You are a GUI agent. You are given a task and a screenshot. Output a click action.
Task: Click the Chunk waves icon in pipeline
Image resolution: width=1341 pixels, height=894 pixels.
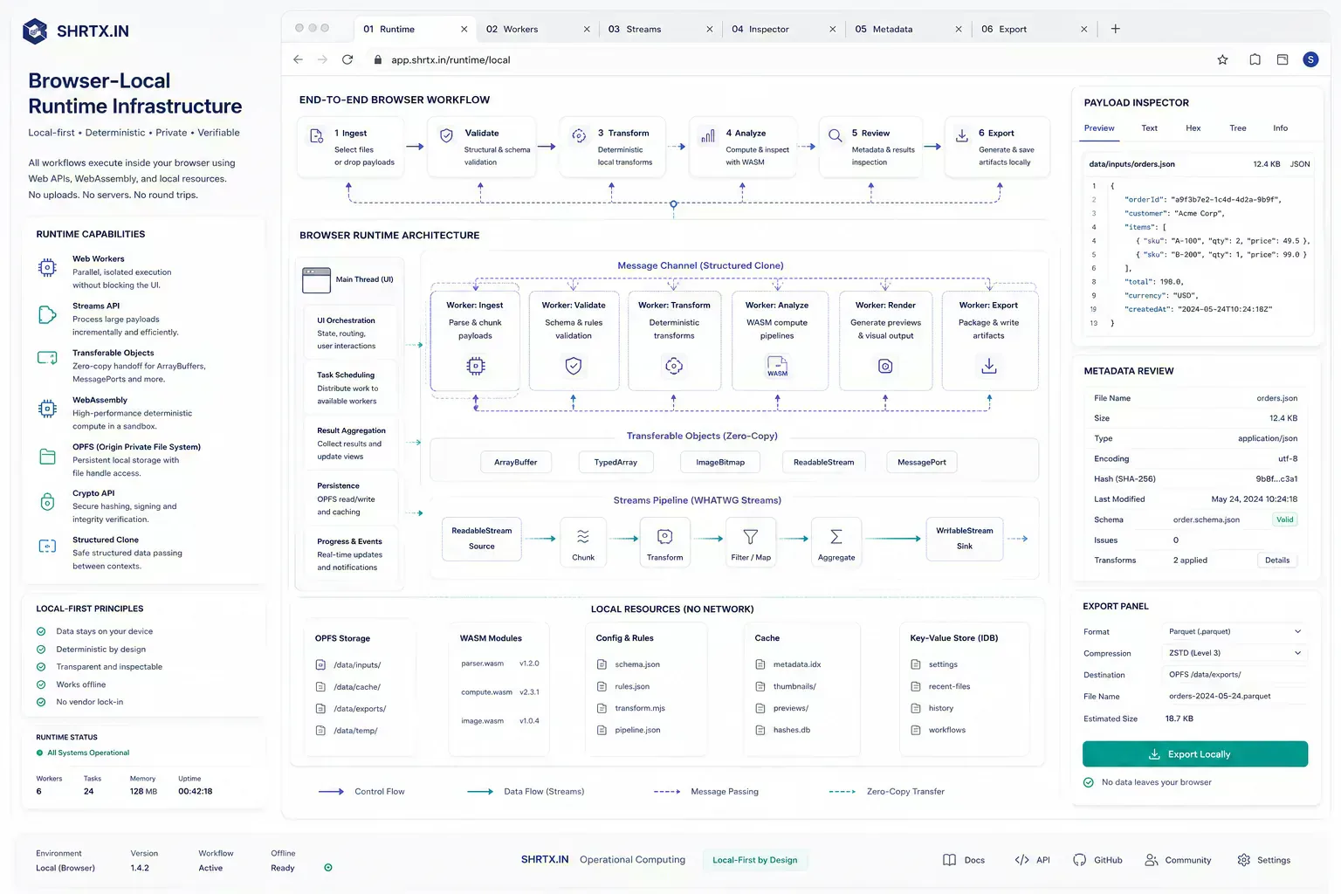pyautogui.click(x=583, y=536)
